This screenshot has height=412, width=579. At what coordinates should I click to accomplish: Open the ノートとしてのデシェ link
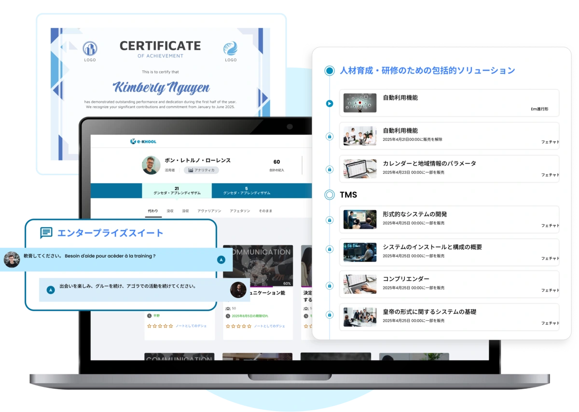click(269, 326)
